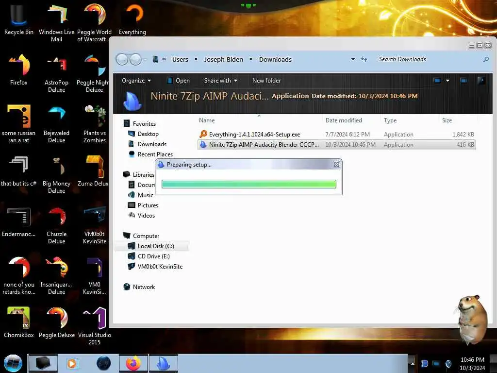Open Endermanc... desktop icon
The image size is (497, 373).
pos(19,221)
